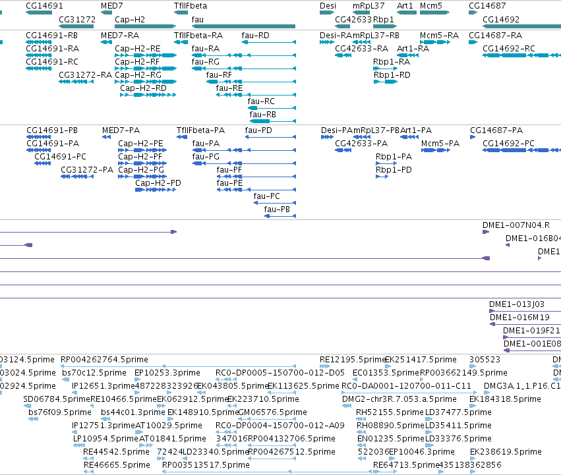Screen dimensions: 561x475
Task: Select EST EP10253.3prime
Action: pyautogui.click(x=136, y=379)
